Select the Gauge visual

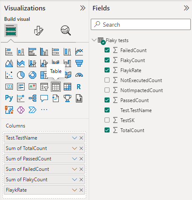point(79,75)
